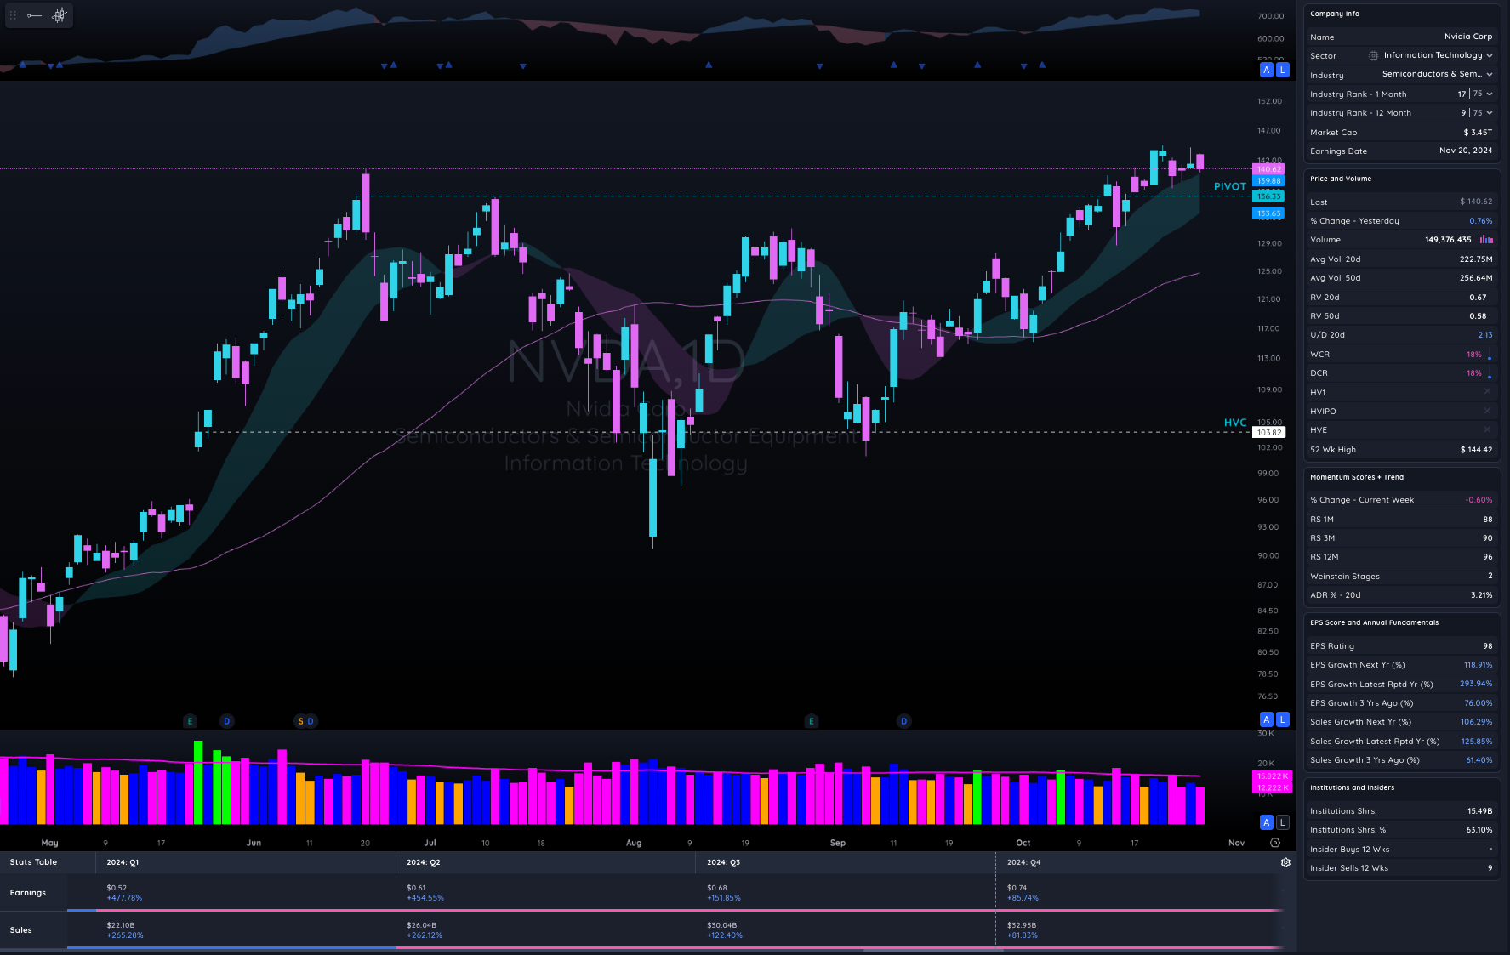Expand Industry Rank 12 Month dropdown
Screen dimensions: 1510x955
pyautogui.click(x=1490, y=112)
